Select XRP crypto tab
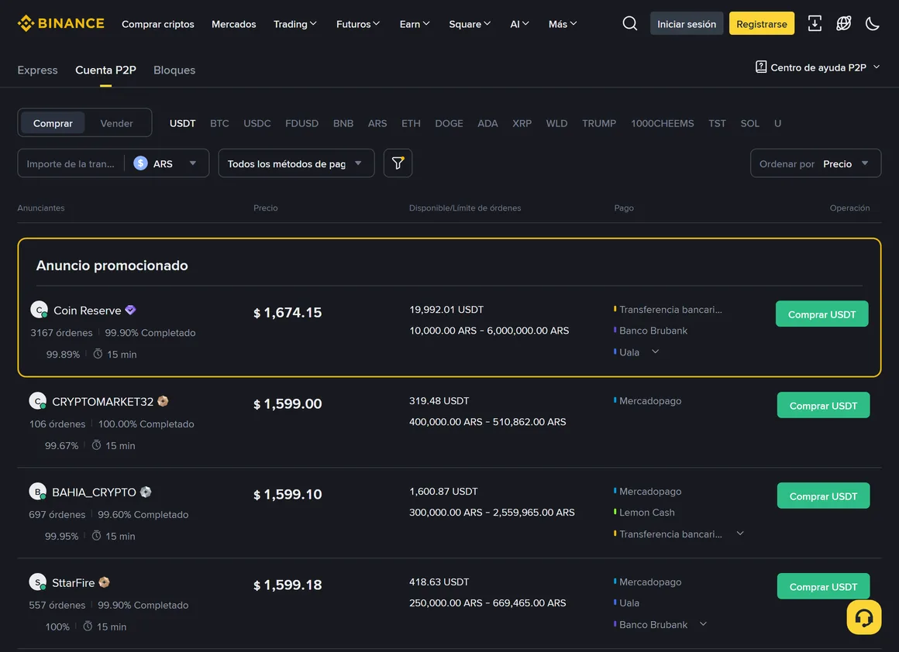Screen dimensions: 899x652 [522, 123]
